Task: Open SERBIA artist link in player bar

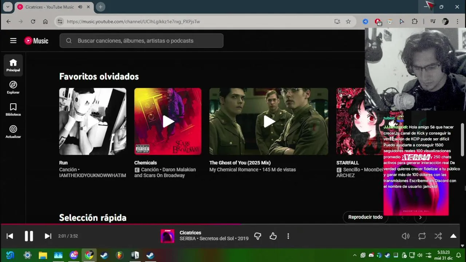Action: pyautogui.click(x=187, y=239)
